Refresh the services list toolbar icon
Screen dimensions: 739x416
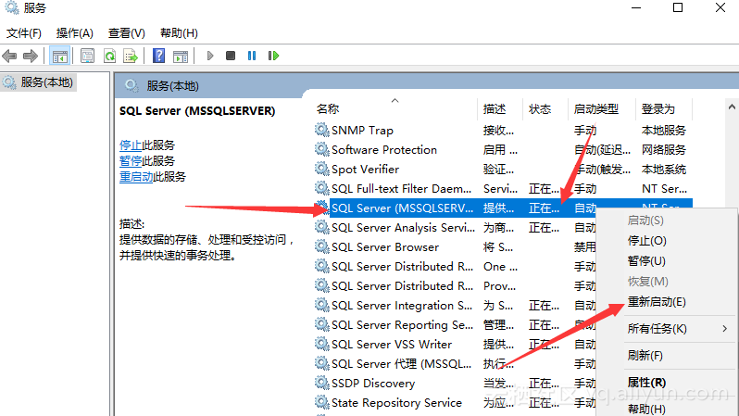click(x=109, y=57)
